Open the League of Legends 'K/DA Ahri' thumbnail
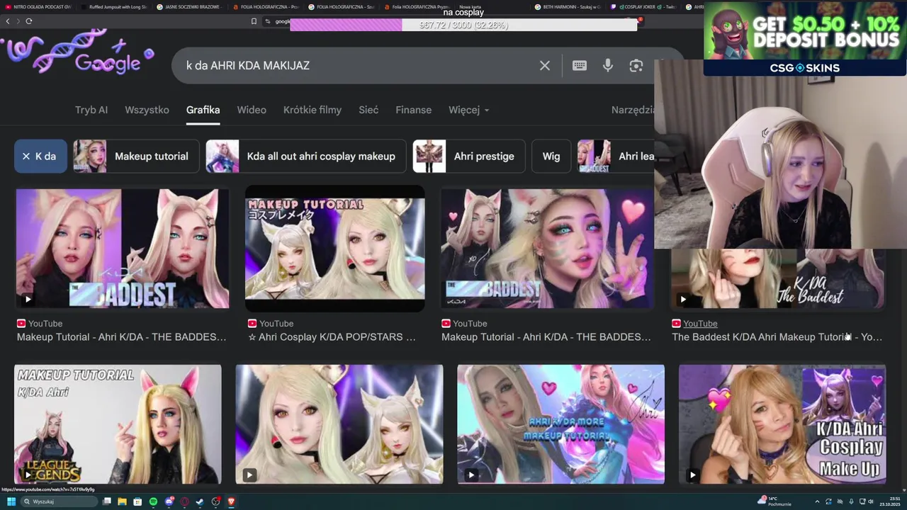The image size is (907, 510). point(118,424)
